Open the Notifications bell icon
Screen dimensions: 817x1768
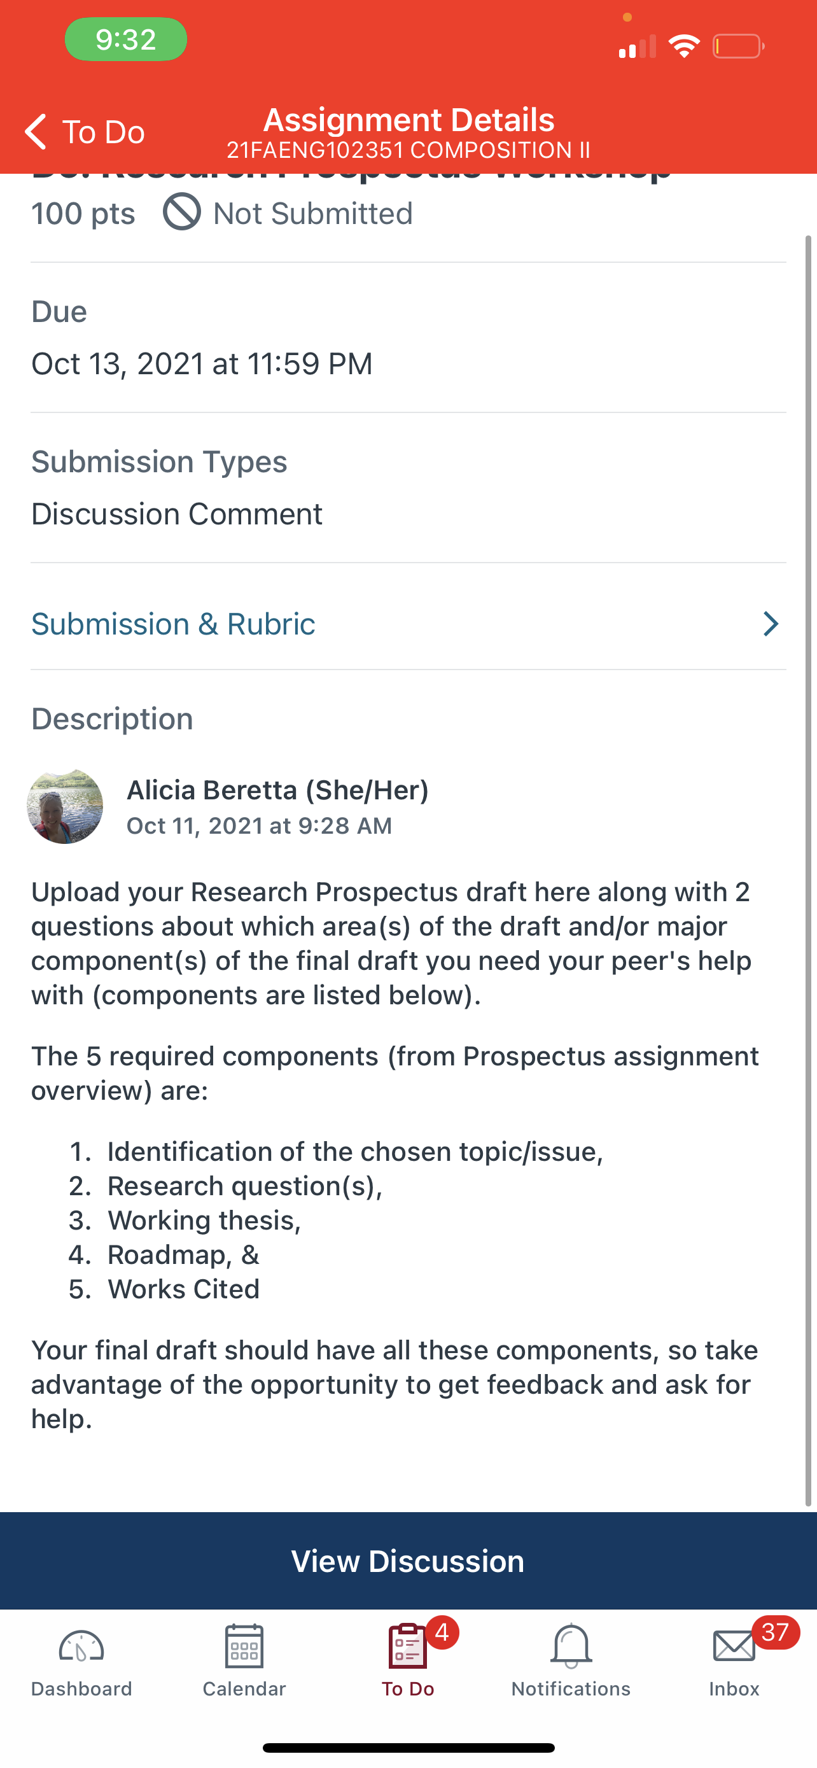pos(571,1646)
